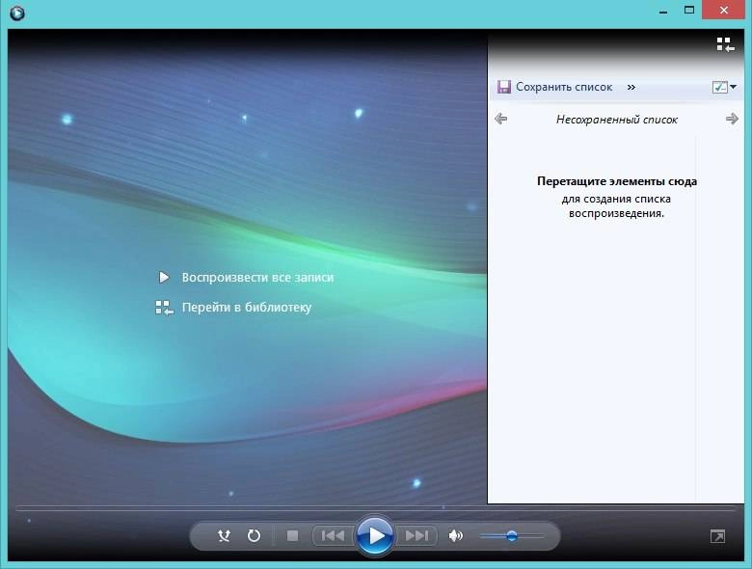Skip to the next track
The width and height of the screenshot is (752, 569).
click(x=416, y=535)
